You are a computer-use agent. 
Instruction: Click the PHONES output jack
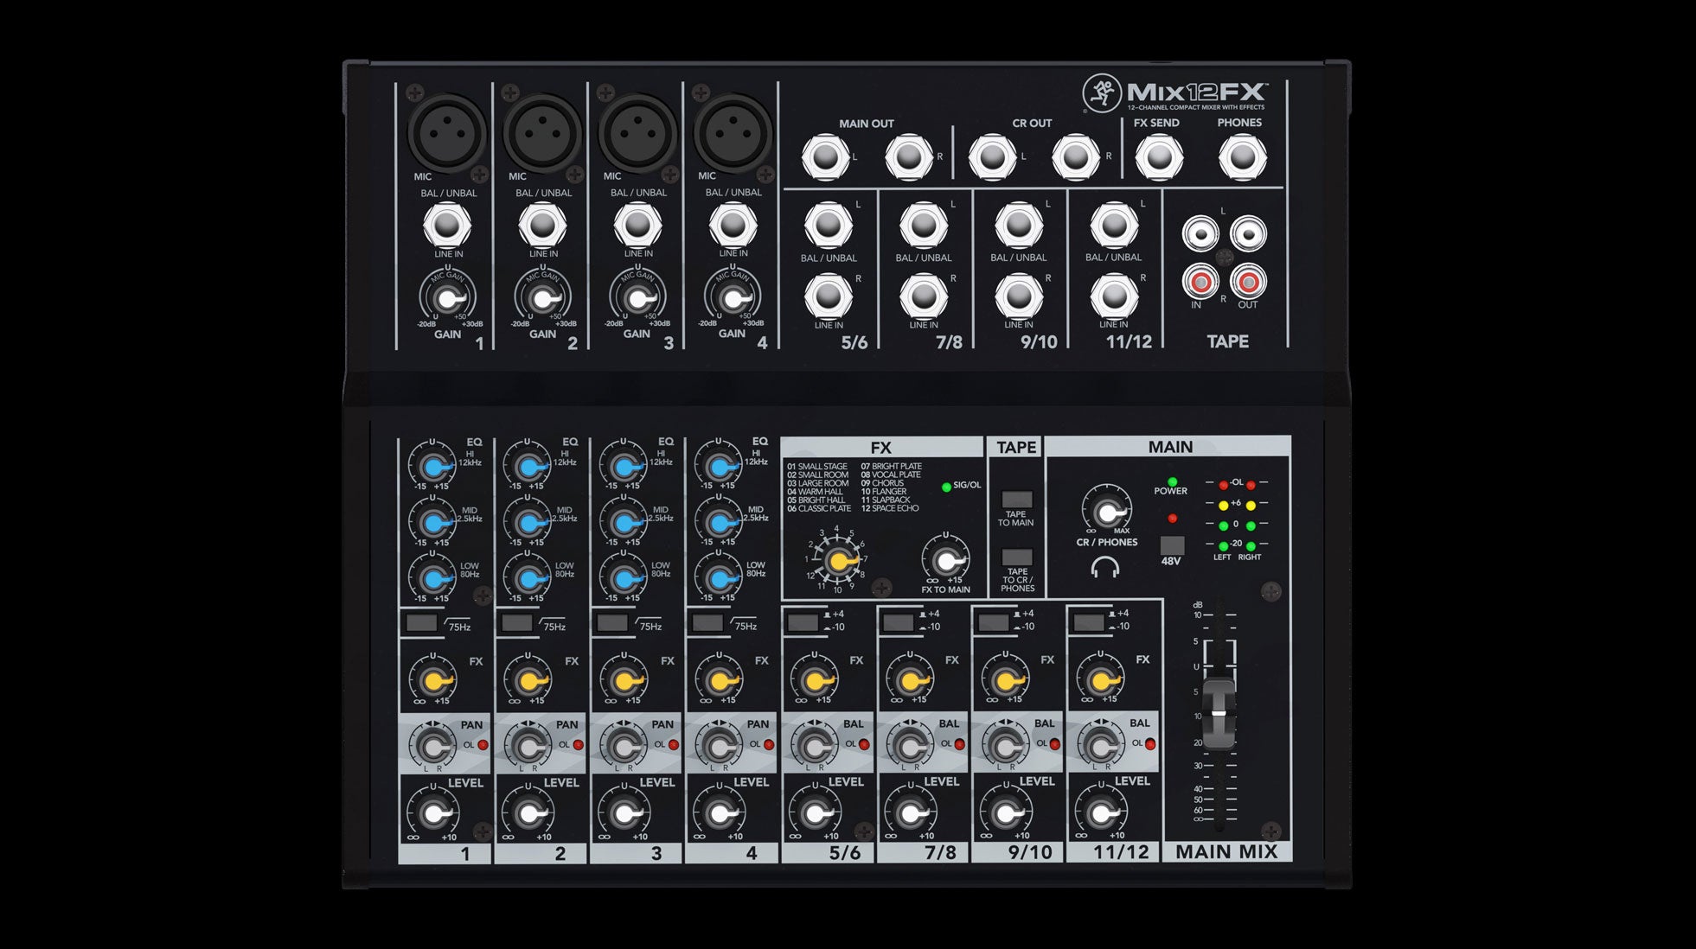pos(1243,156)
